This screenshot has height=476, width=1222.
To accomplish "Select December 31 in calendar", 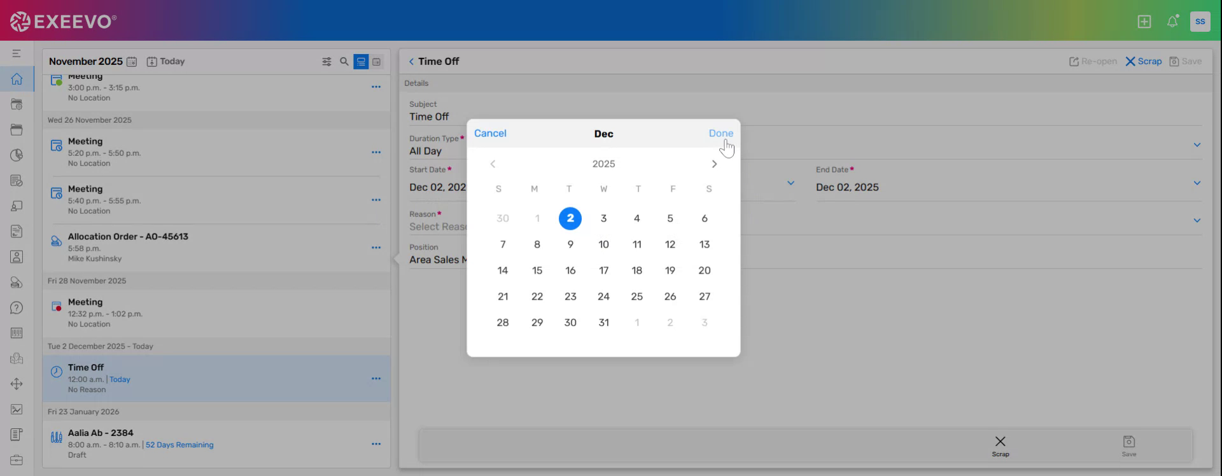I will 603,323.
